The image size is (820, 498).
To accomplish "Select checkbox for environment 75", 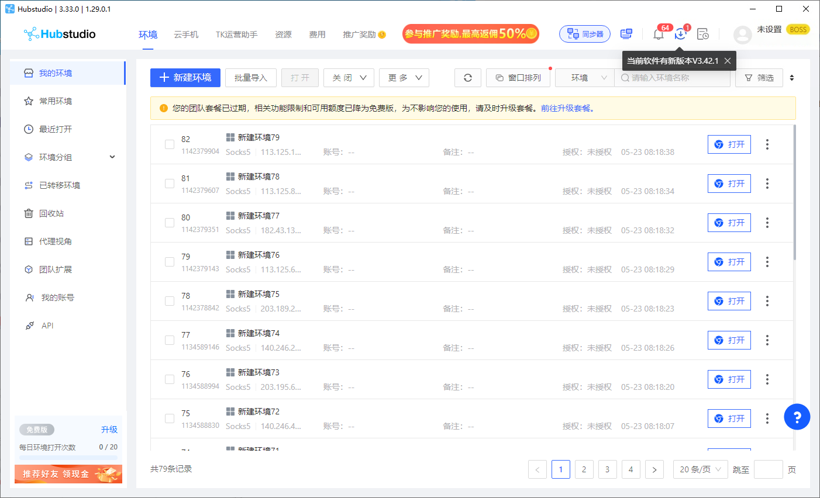I will pyautogui.click(x=170, y=419).
